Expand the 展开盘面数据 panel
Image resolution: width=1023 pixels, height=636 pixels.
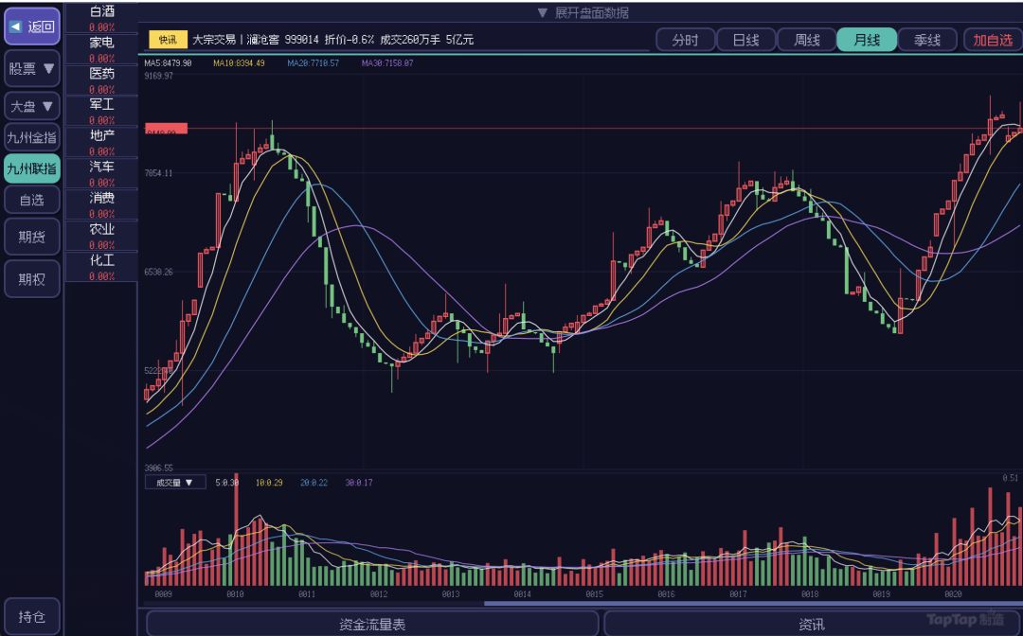click(x=583, y=12)
